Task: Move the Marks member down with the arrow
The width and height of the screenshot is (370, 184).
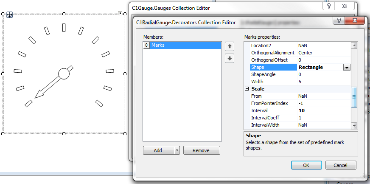Action: (x=230, y=58)
